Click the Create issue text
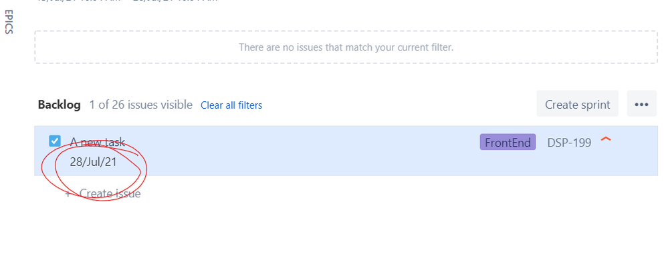The height and width of the screenshot is (264, 668). click(110, 193)
